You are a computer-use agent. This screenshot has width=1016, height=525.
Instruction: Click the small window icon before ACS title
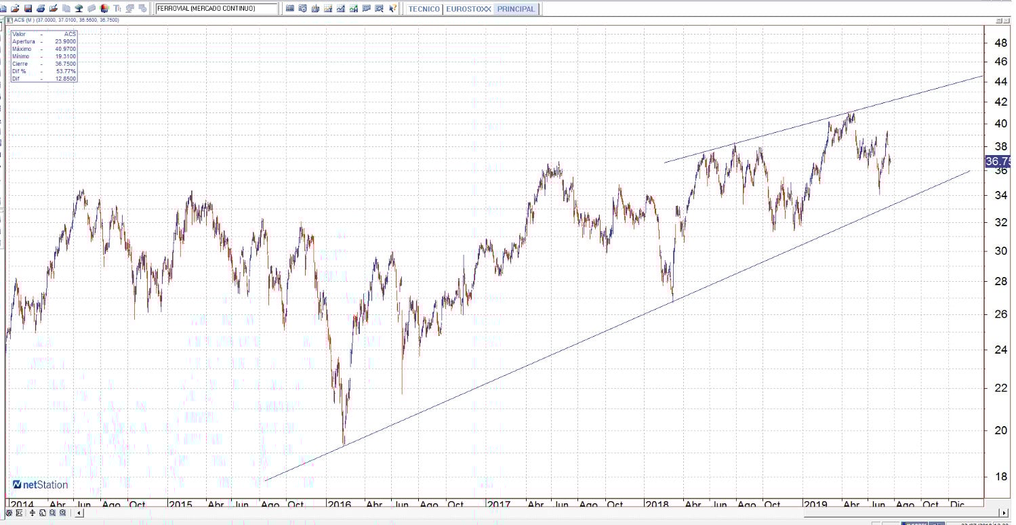click(9, 20)
